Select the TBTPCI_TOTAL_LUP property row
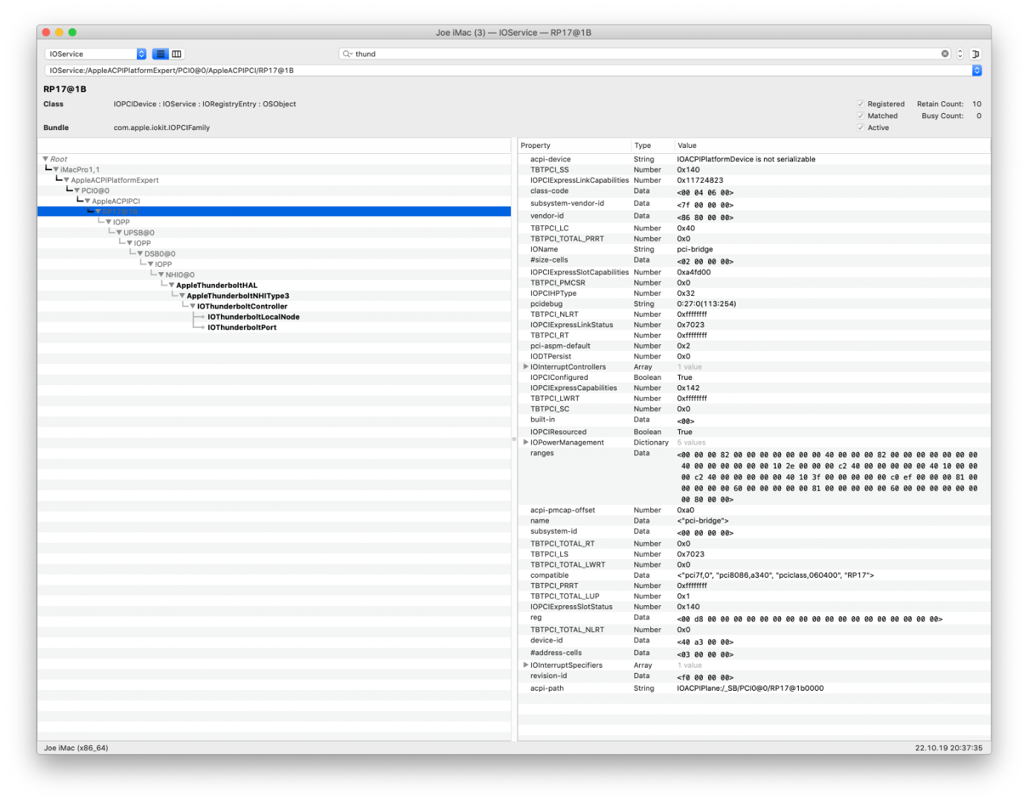The height and width of the screenshot is (803, 1028). (754, 596)
